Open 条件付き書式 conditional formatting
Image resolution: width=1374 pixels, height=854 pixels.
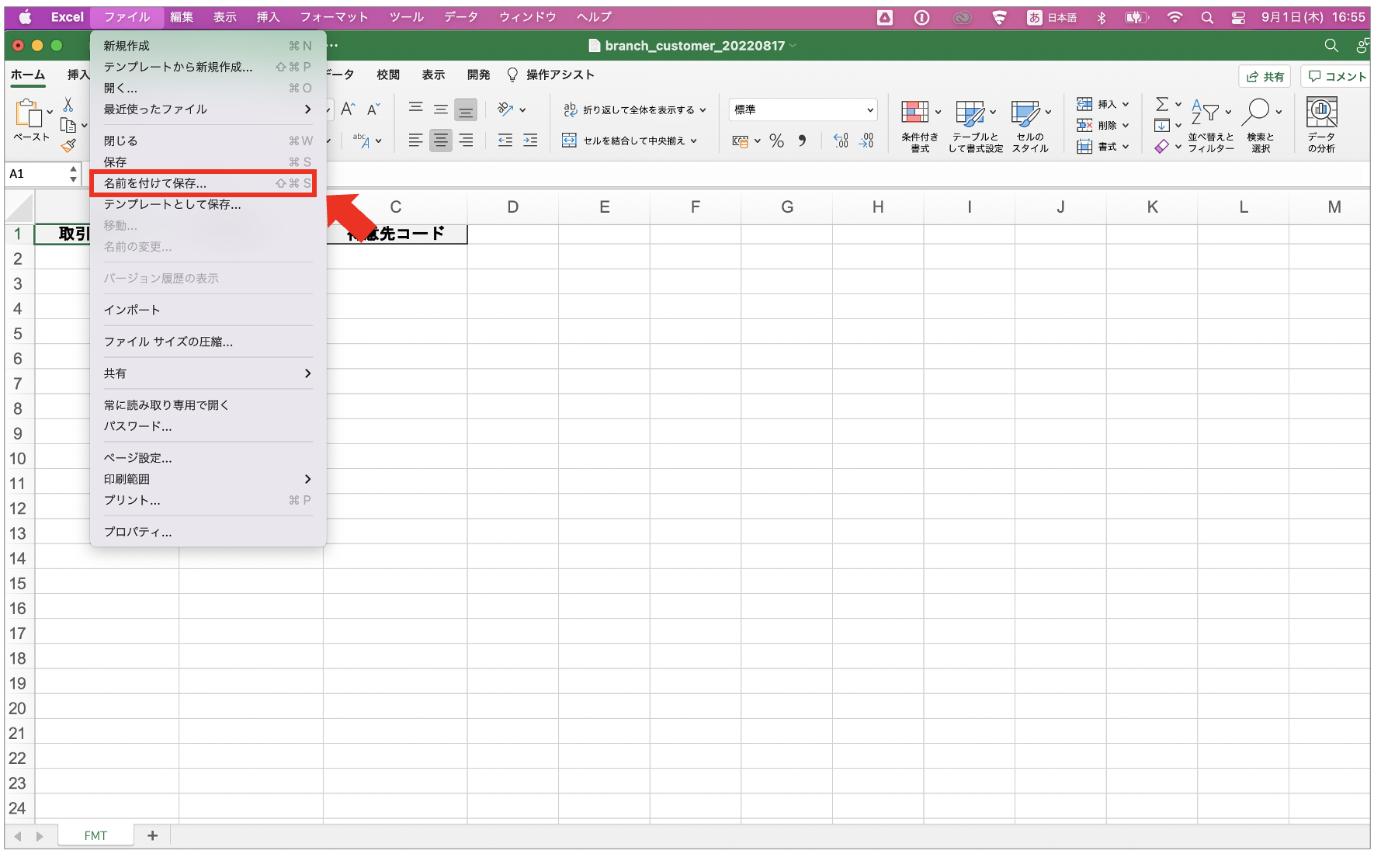[920, 126]
